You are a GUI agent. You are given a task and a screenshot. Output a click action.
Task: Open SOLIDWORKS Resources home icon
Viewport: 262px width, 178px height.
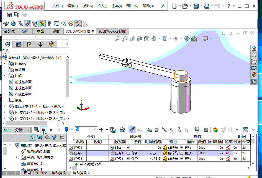tap(254, 48)
